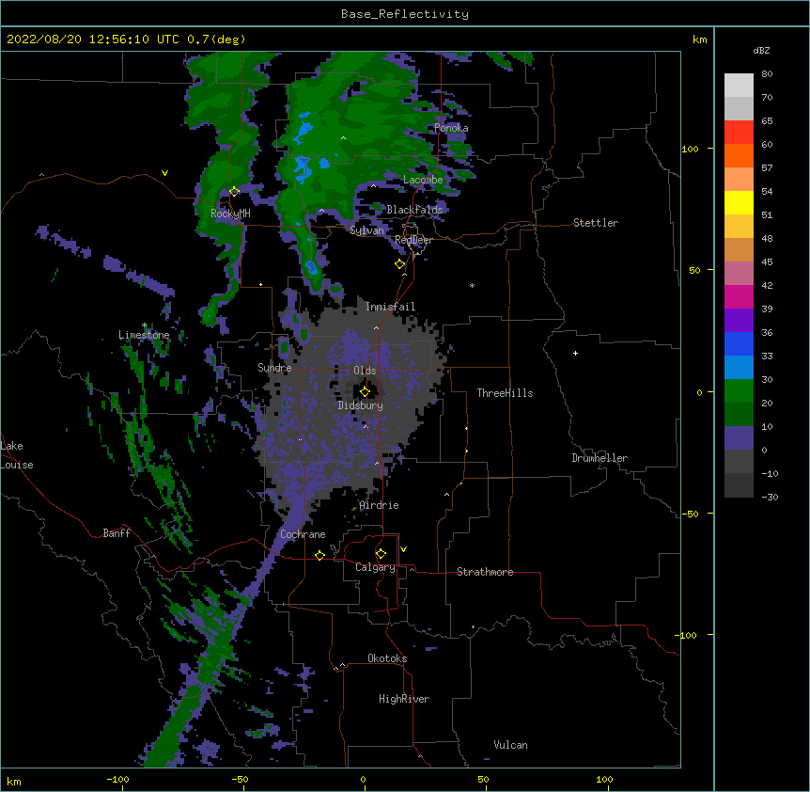Click the Calgary city label

(x=375, y=567)
